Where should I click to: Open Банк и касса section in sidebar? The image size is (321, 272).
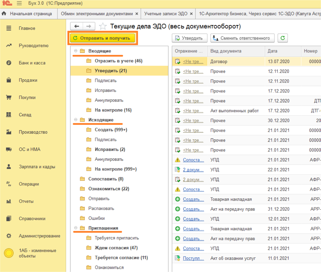click(32, 63)
